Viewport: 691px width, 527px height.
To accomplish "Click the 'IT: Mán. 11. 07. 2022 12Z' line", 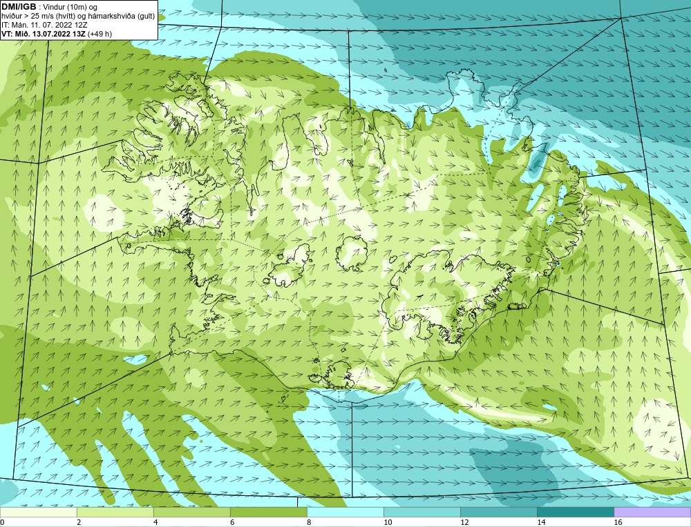I will (44, 25).
